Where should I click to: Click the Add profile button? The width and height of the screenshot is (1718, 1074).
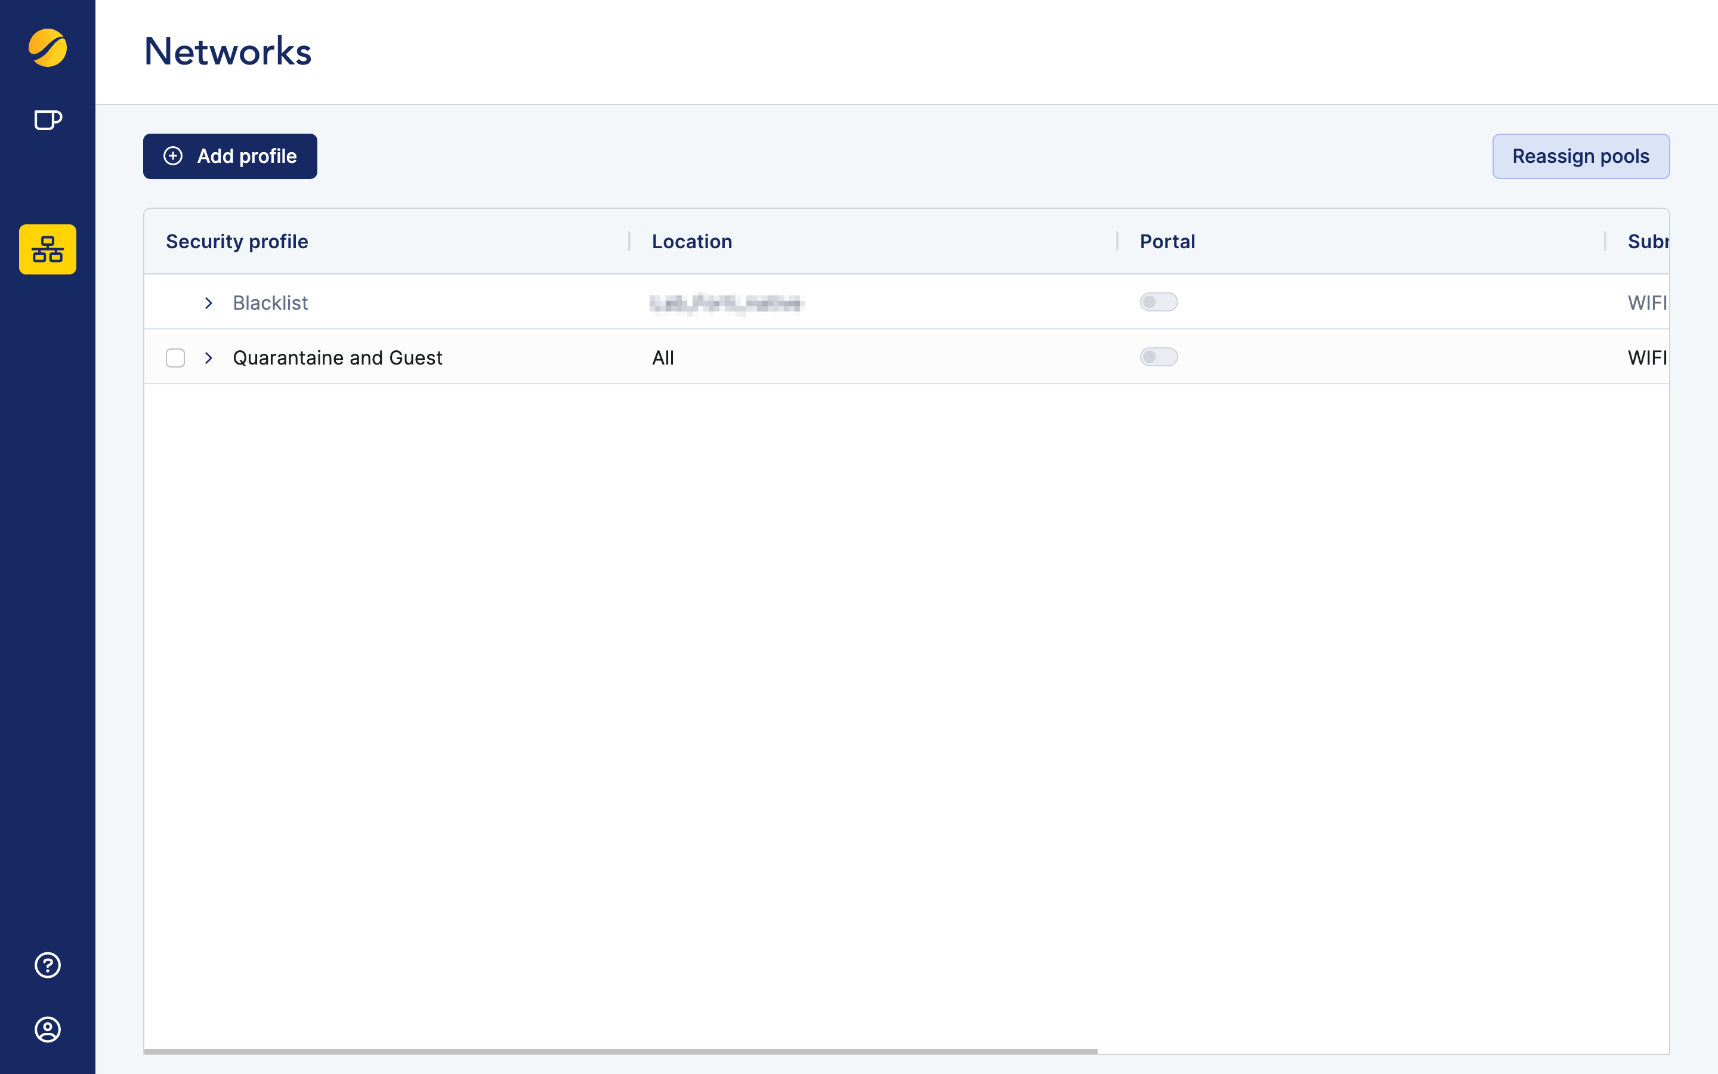(230, 156)
